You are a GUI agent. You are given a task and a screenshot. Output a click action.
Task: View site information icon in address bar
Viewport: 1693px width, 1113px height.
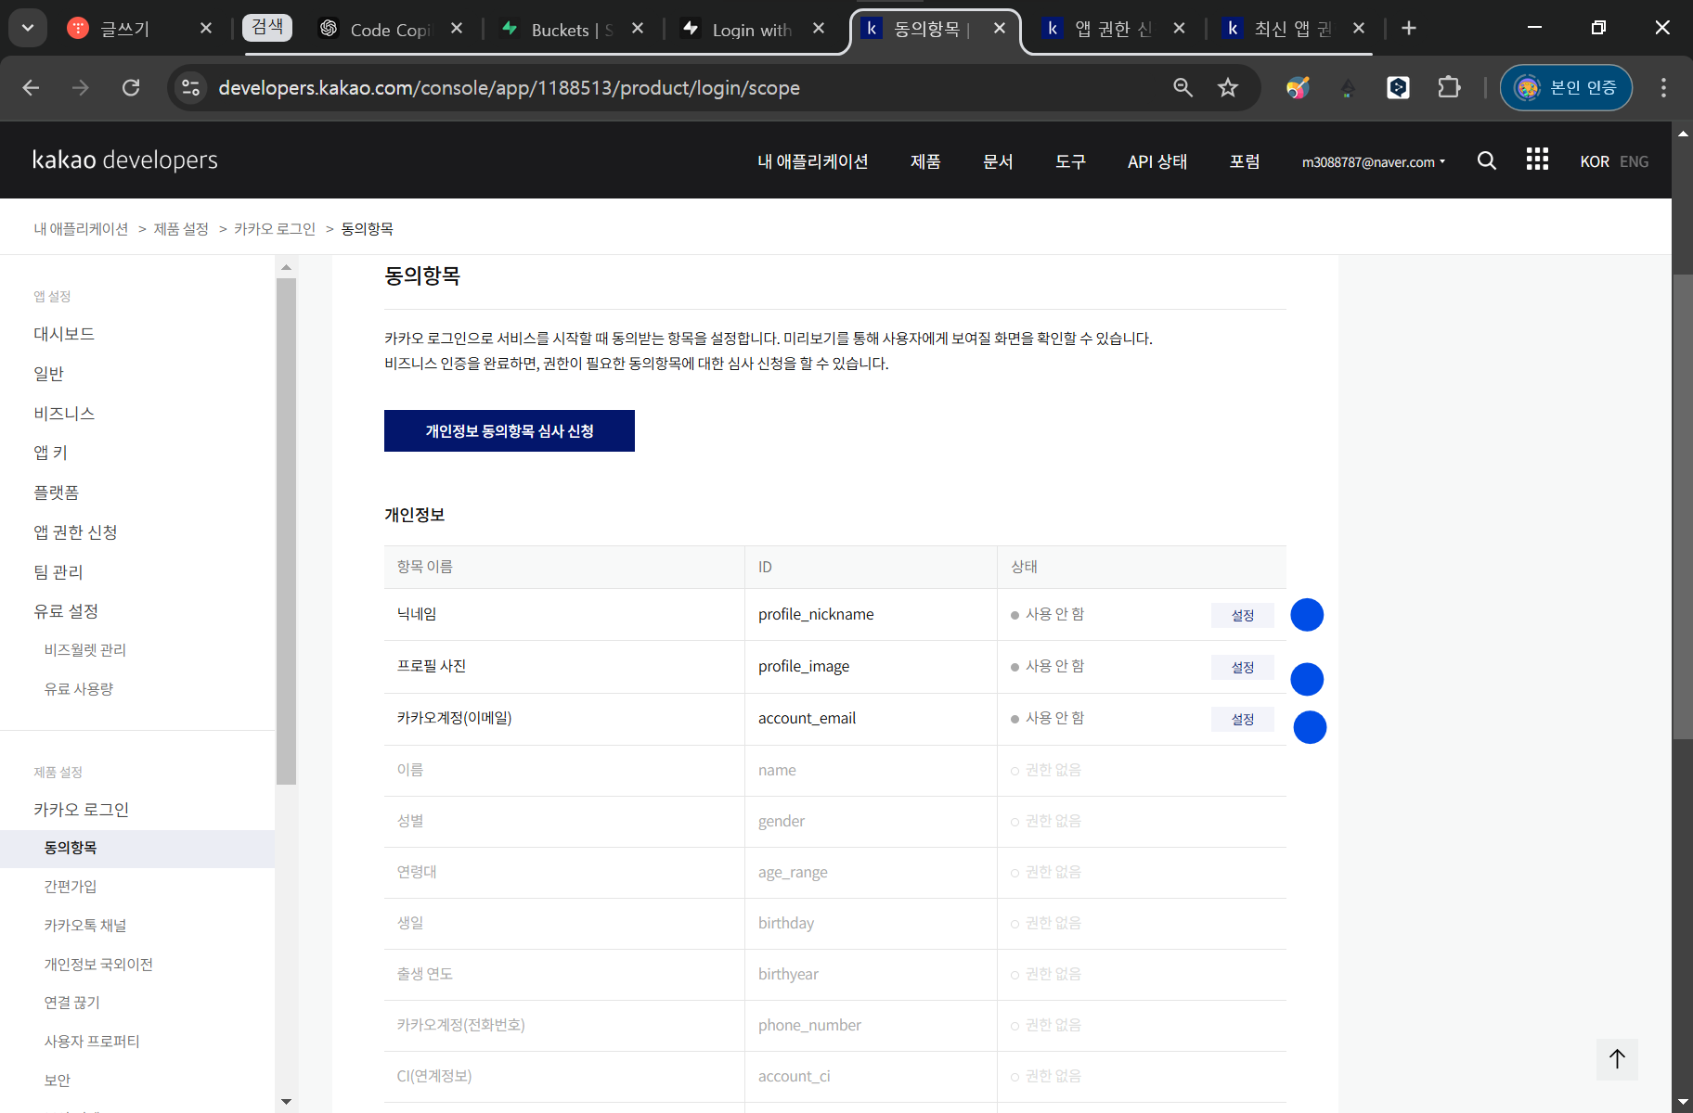click(x=191, y=87)
